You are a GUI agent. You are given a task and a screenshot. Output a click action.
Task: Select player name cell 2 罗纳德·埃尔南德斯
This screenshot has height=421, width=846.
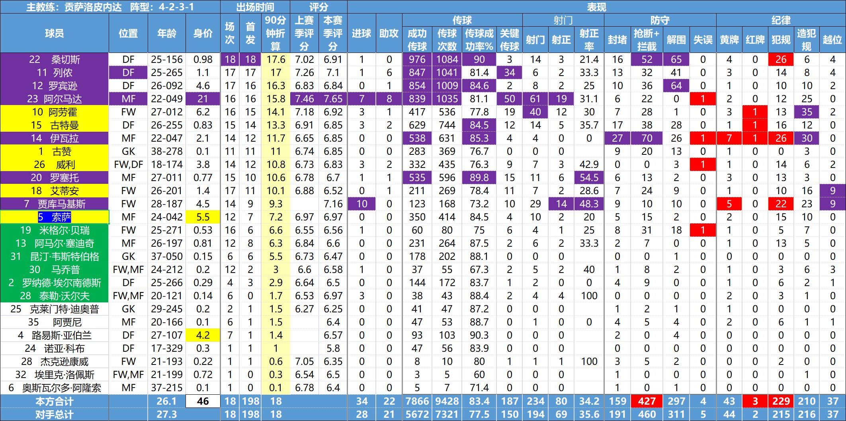tap(55, 283)
